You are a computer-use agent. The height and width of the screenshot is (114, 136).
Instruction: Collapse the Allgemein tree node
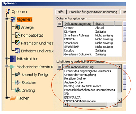pos(7,19)
